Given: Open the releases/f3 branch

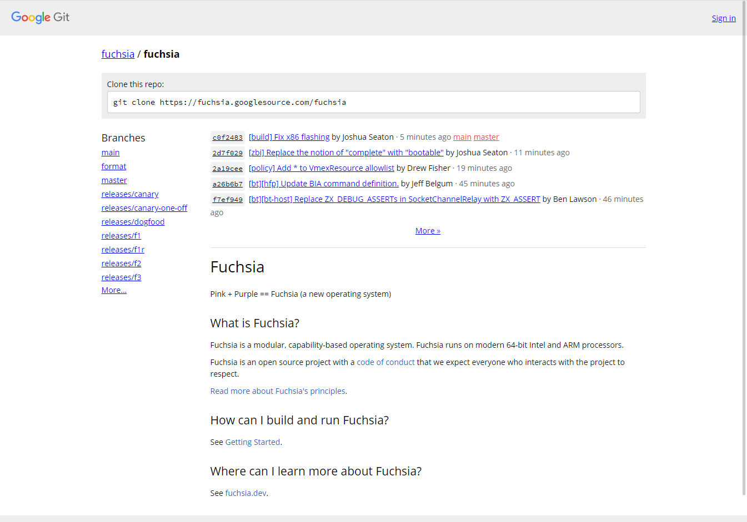Looking at the screenshot, I should [121, 277].
